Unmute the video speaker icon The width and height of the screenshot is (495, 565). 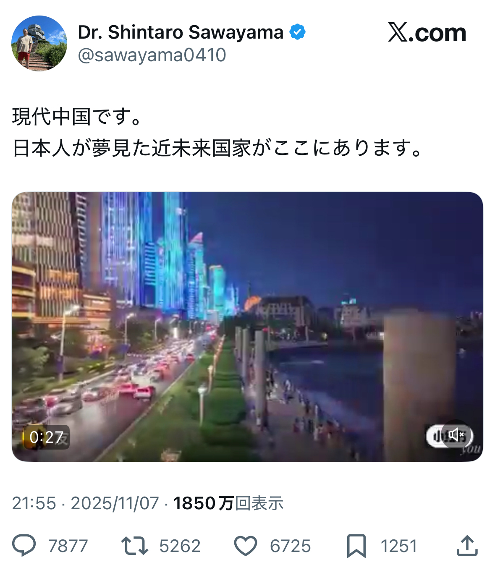pyautogui.click(x=456, y=434)
